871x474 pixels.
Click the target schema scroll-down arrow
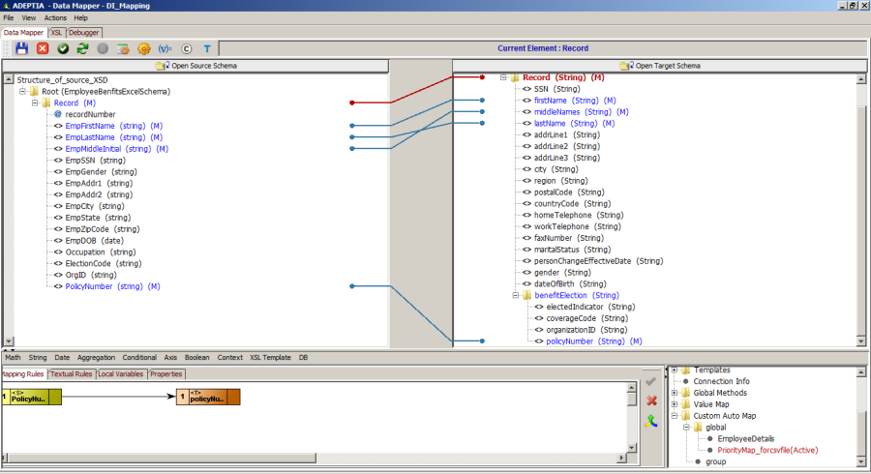[861, 341]
